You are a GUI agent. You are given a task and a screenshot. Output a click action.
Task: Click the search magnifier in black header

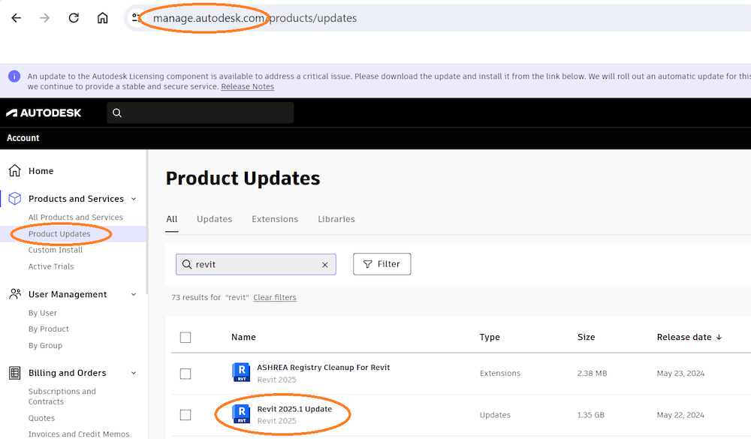click(117, 113)
